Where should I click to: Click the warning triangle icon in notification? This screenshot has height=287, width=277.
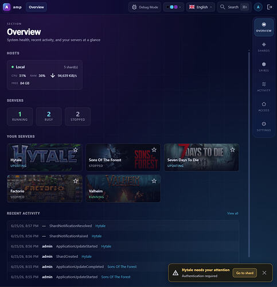tap(175, 273)
